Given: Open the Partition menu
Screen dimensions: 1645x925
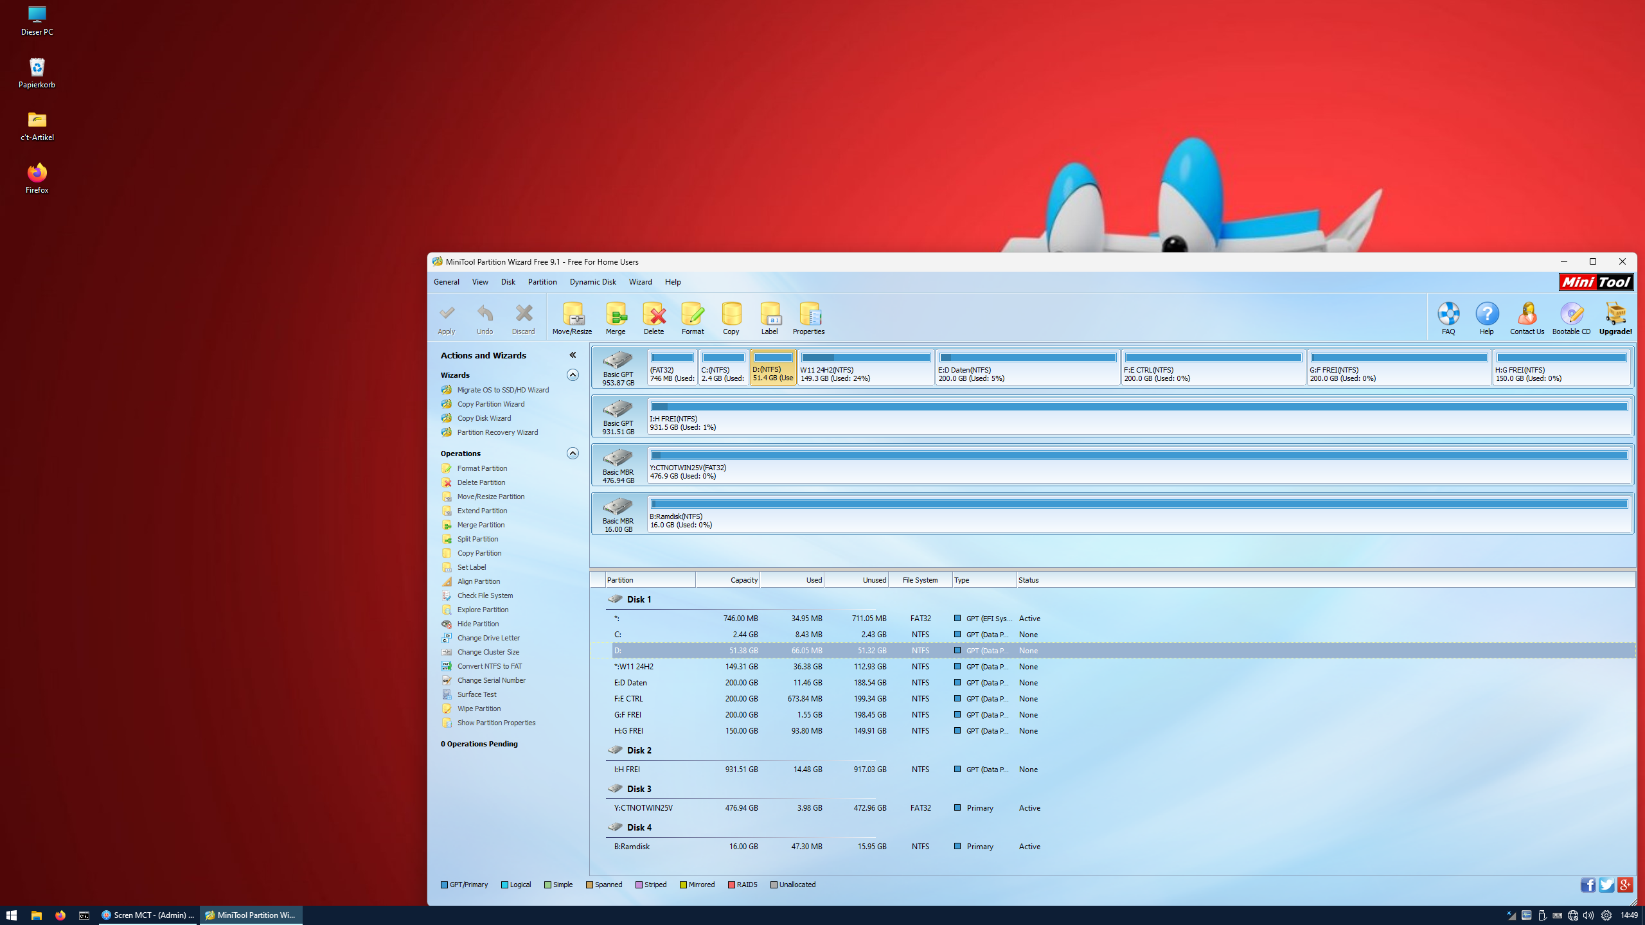Looking at the screenshot, I should 542,282.
